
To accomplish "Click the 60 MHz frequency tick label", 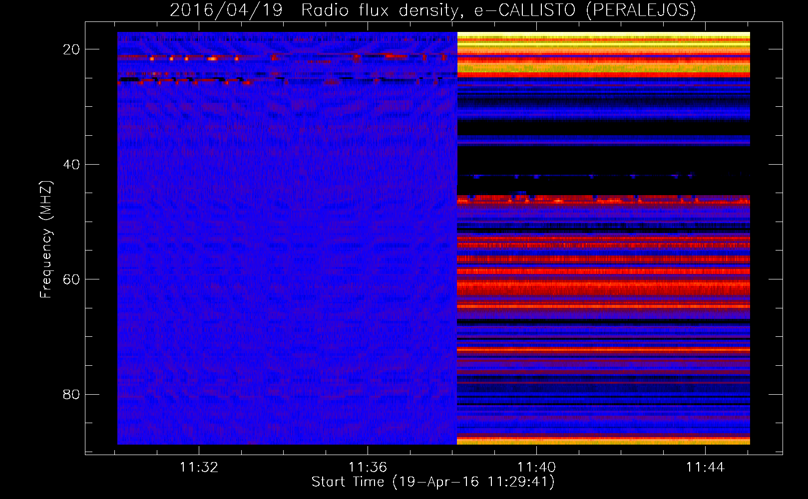I will [x=71, y=279].
